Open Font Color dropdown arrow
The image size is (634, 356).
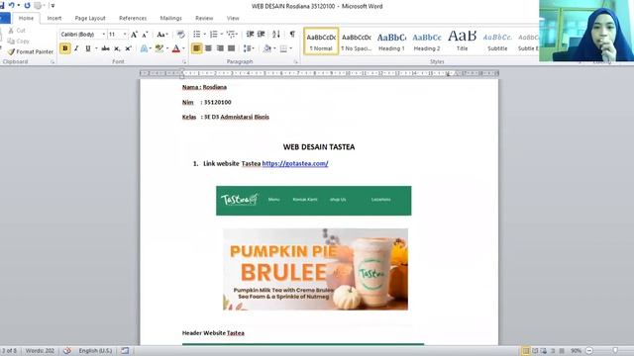[x=183, y=48]
